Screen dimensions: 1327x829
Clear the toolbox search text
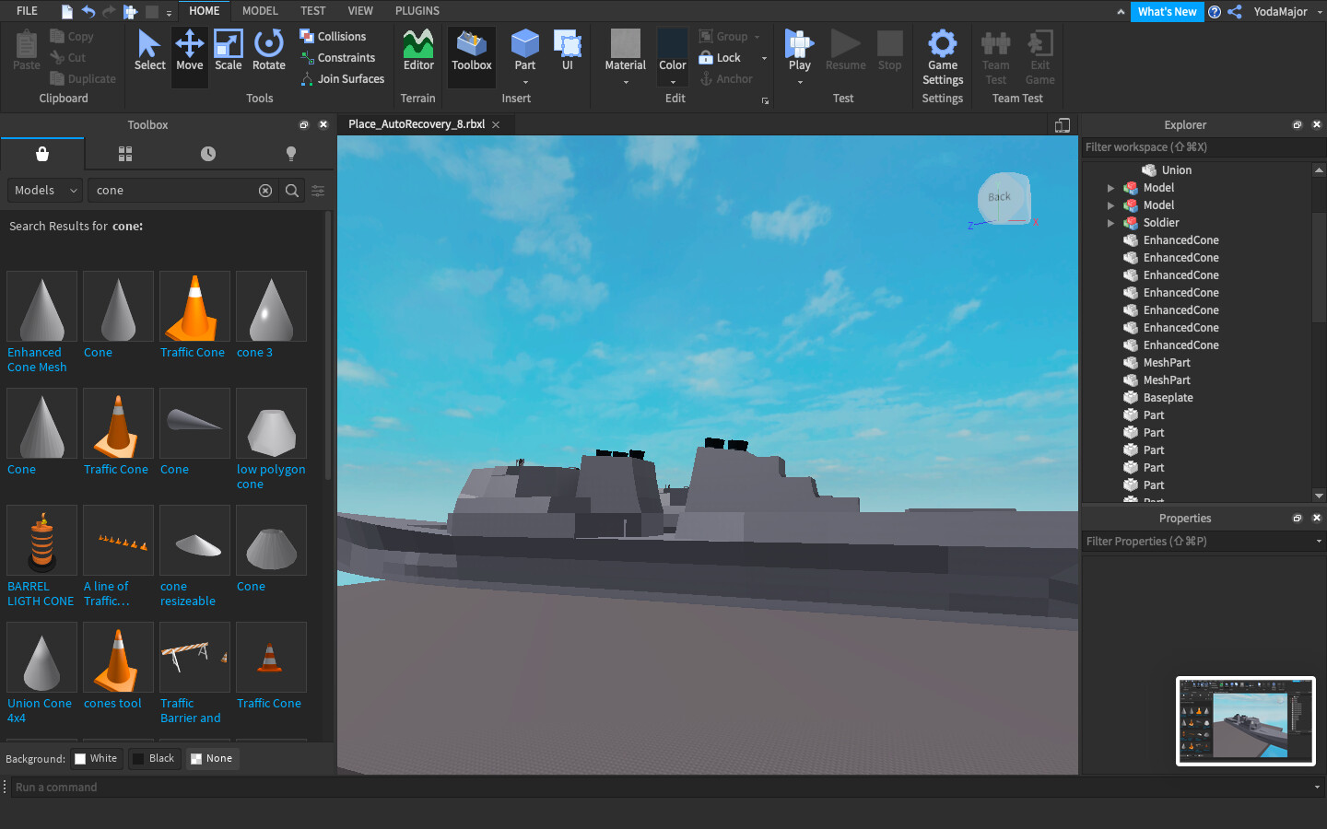click(265, 191)
